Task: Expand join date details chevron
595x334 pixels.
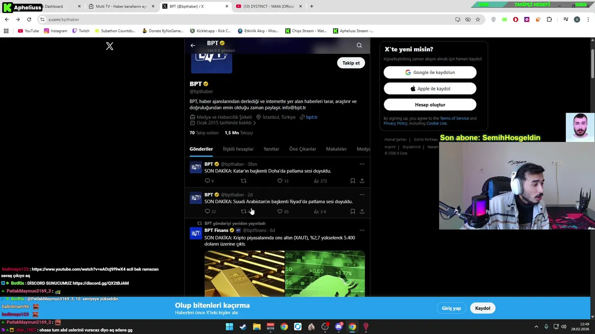Action: coord(254,123)
